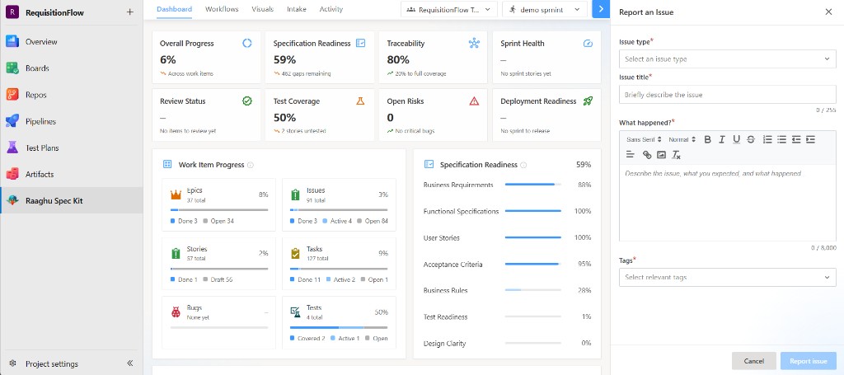
Task: Click the blue arrow panel toggle
Action: [x=601, y=9]
